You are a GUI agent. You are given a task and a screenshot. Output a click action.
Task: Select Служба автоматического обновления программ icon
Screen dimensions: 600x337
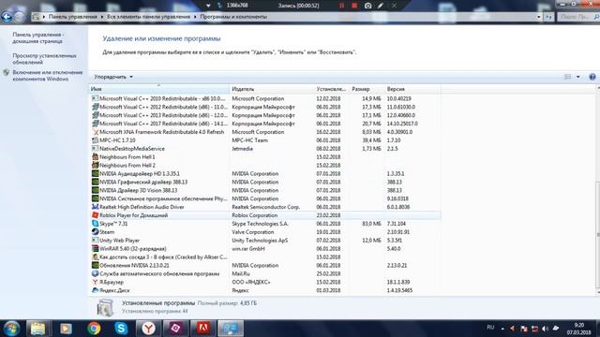95,273
